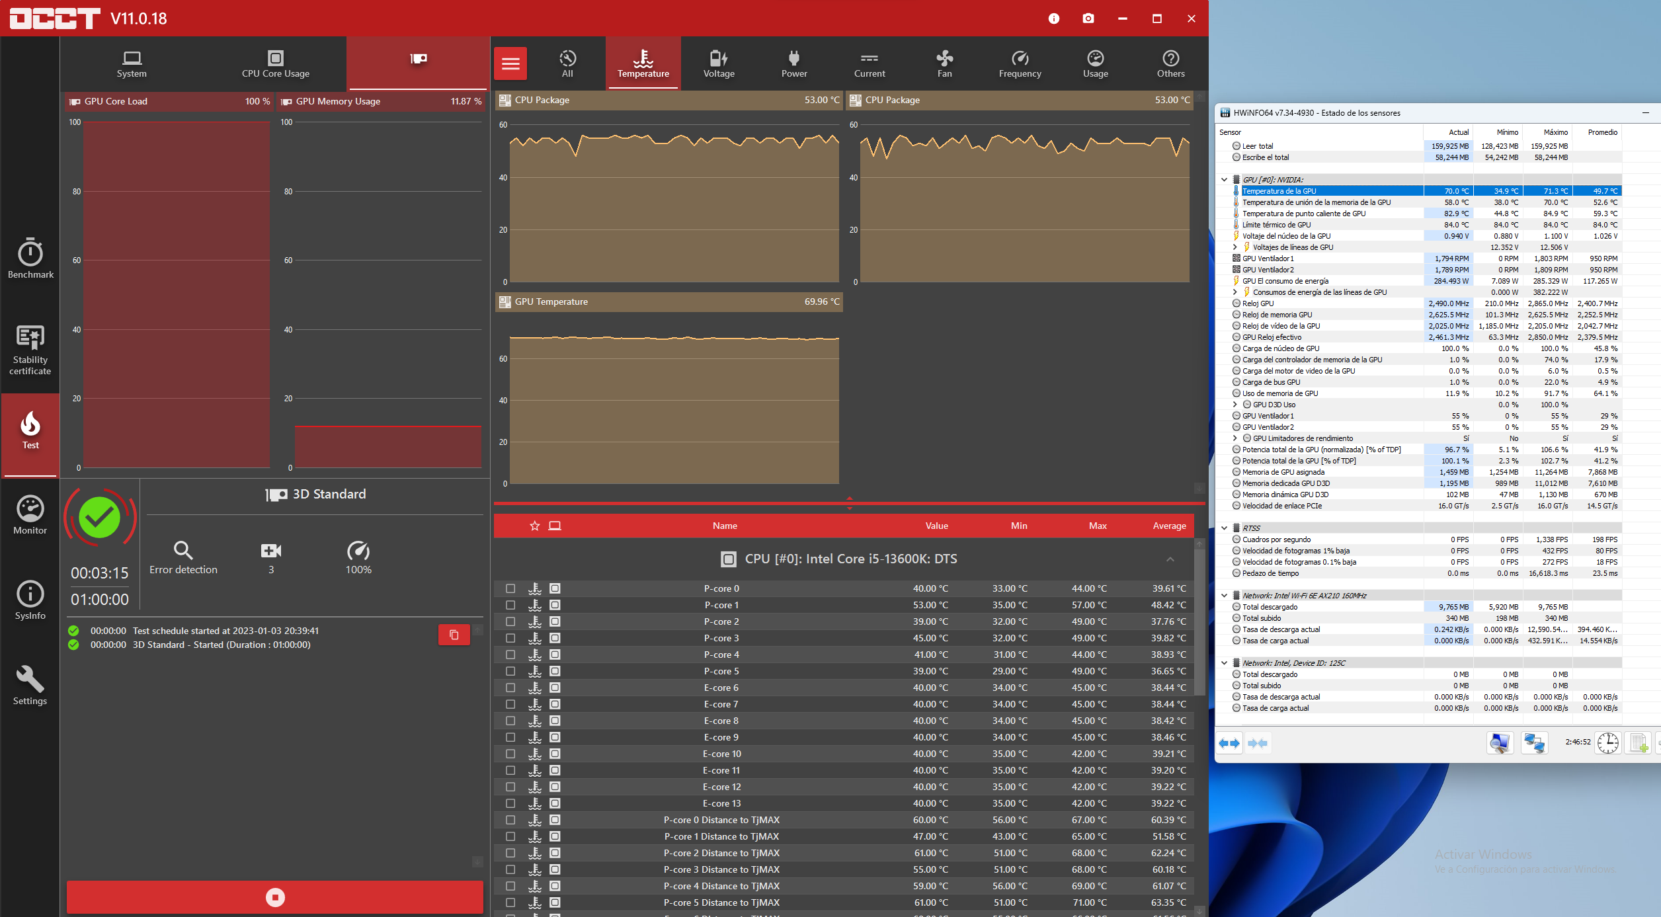Viewport: 1661px width, 917px height.
Task: Expand Consumos de energía de las líneas
Action: pyautogui.click(x=1235, y=292)
